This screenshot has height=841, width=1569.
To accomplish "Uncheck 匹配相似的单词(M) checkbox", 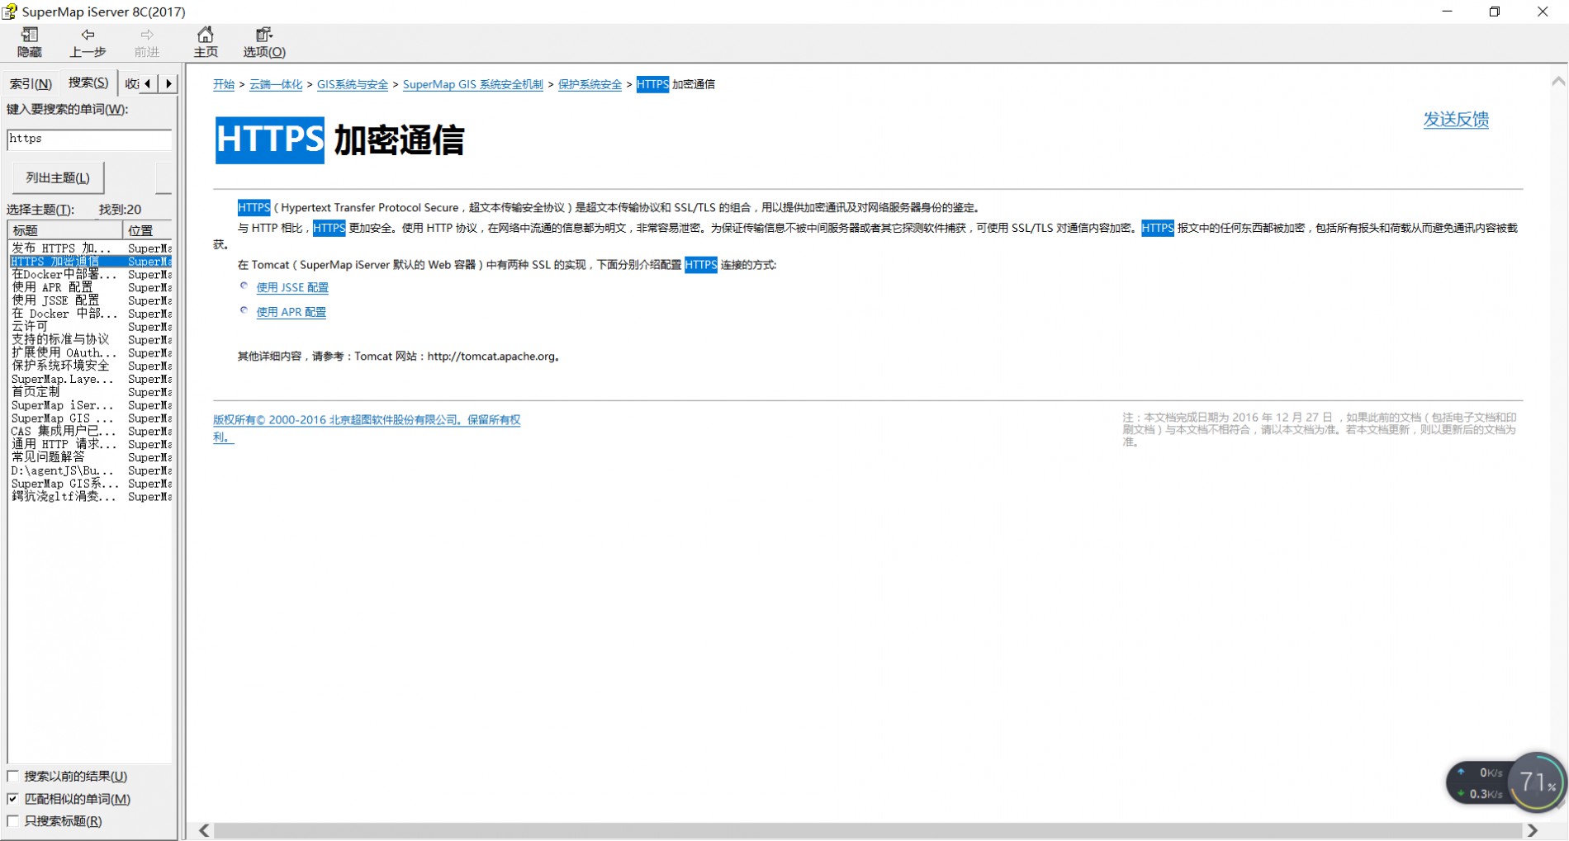I will [12, 799].
